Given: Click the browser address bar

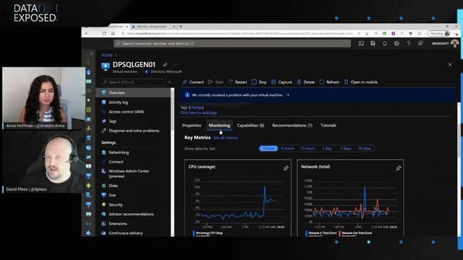Looking at the screenshot, I should (x=239, y=34).
